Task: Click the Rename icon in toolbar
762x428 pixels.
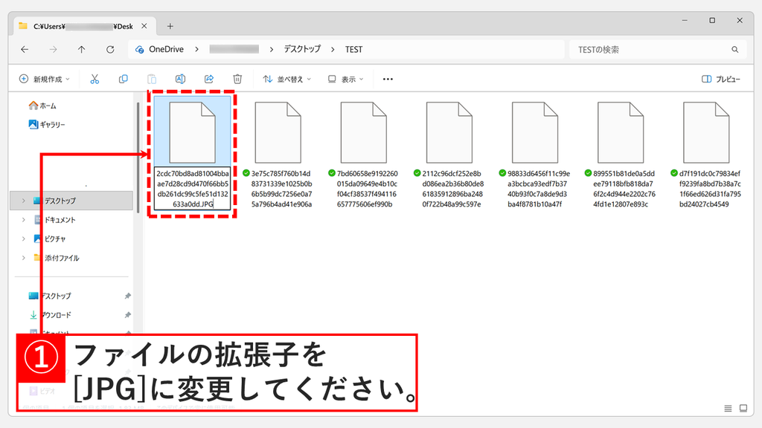Action: 180,79
